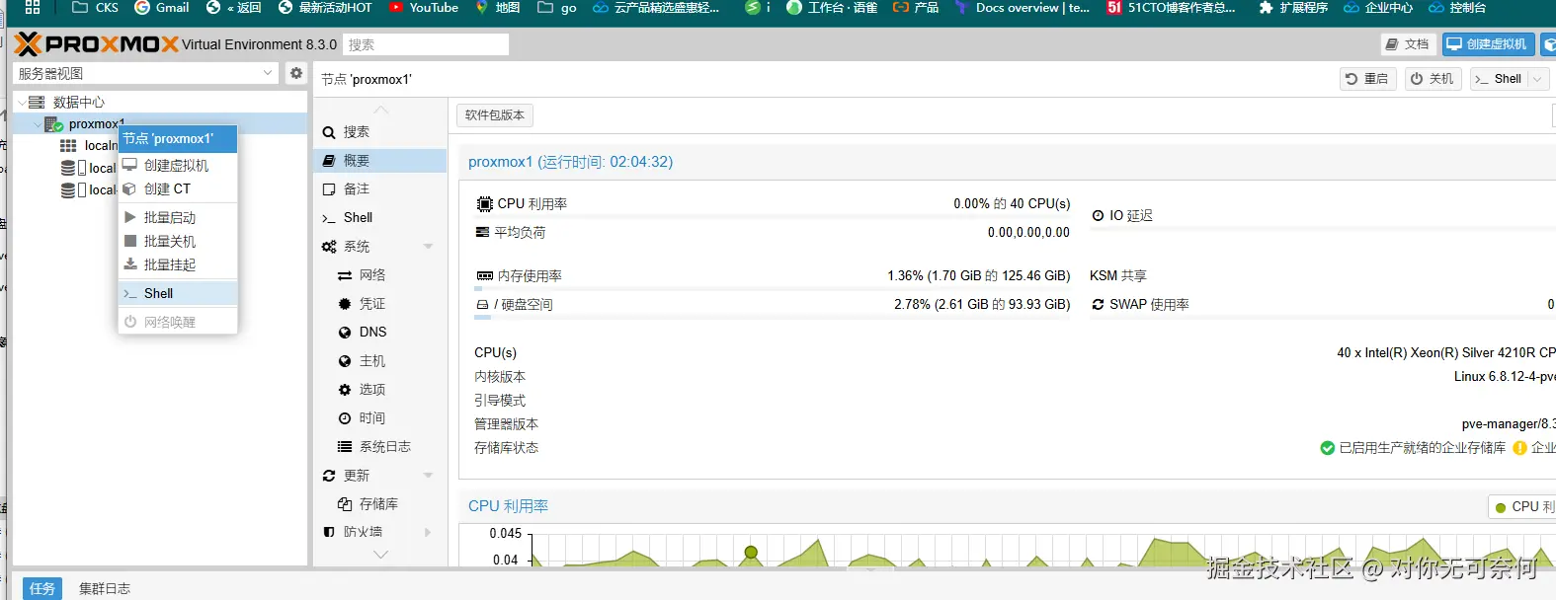Select 数据中心 in the resource tree

click(x=78, y=103)
